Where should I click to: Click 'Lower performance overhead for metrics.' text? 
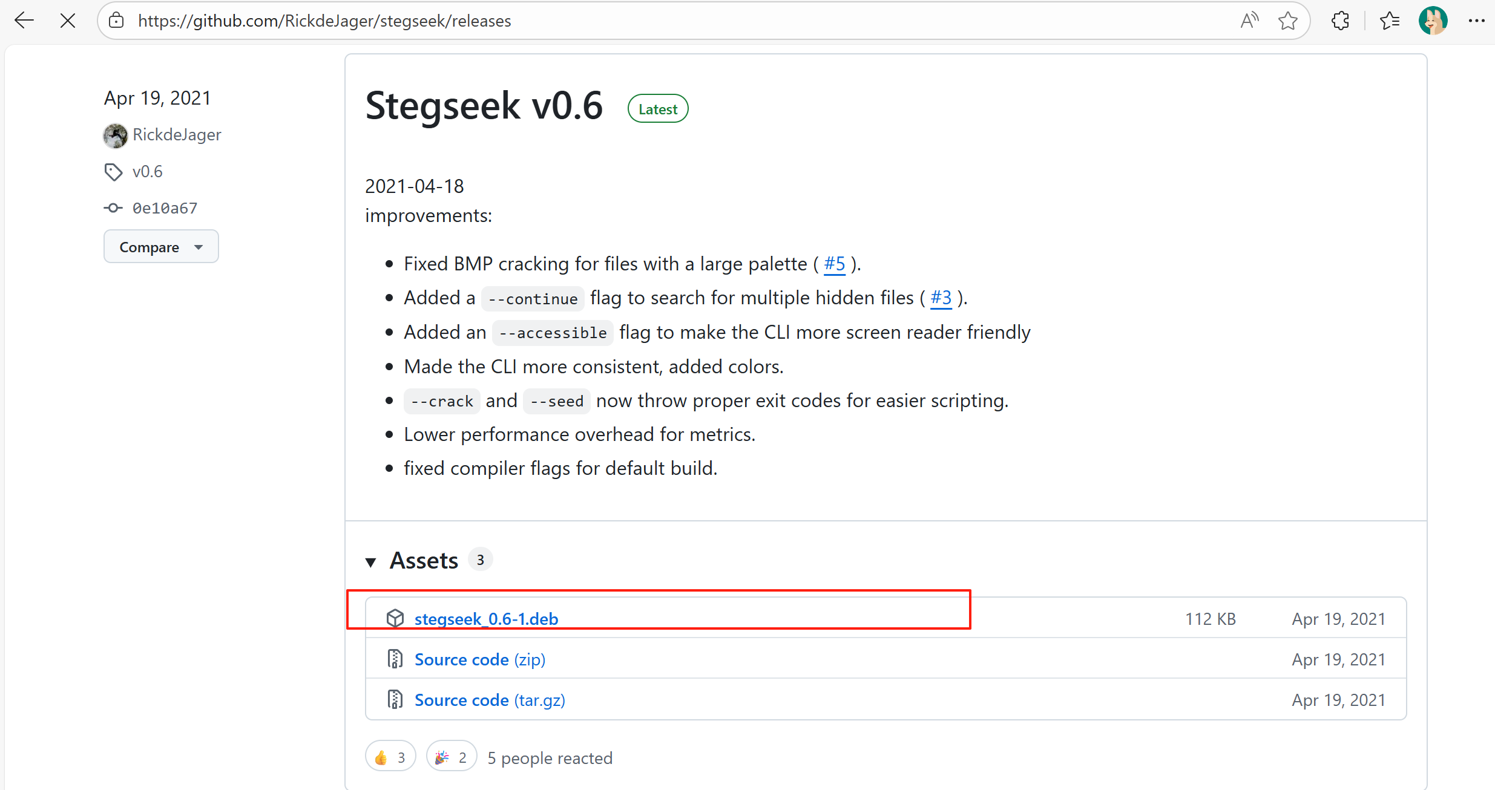[580, 434]
